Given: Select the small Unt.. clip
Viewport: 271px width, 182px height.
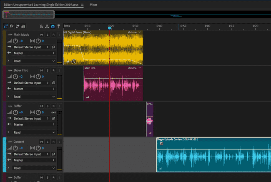Looking at the screenshot, I should (x=150, y=119).
